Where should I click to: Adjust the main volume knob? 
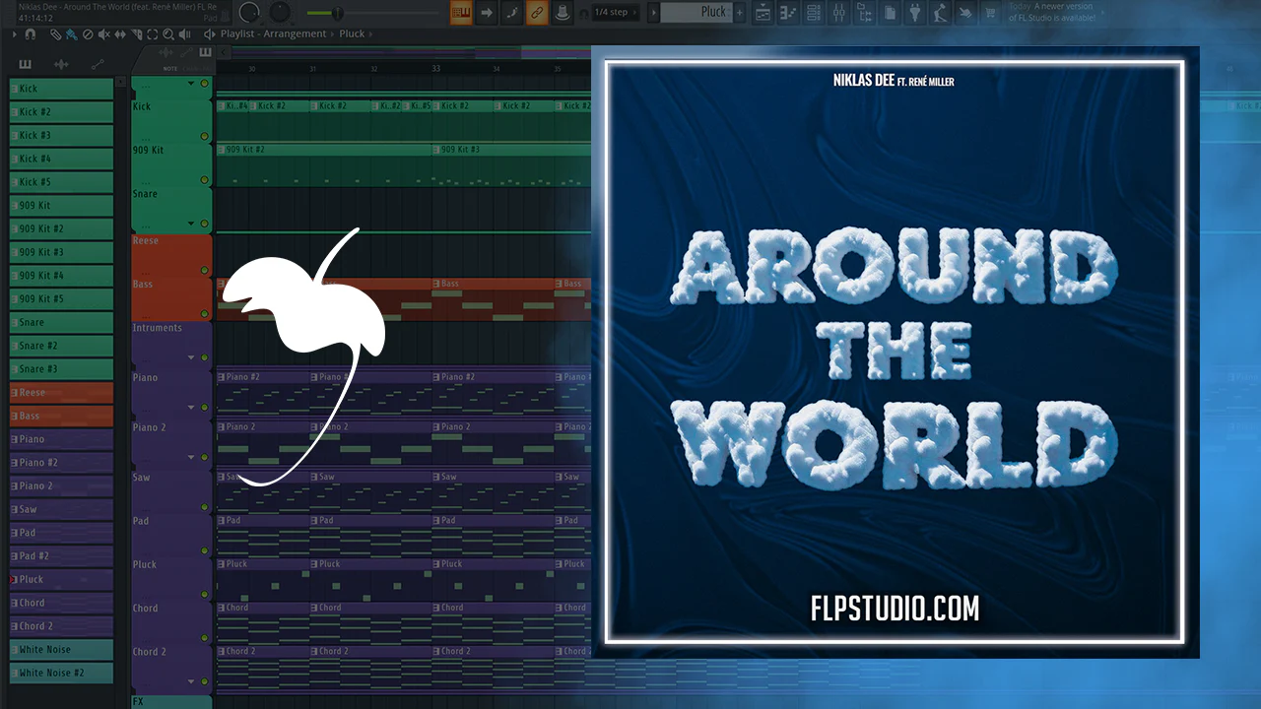[x=250, y=12]
